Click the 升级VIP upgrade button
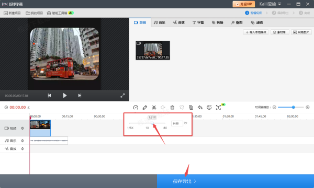 coord(244,4)
